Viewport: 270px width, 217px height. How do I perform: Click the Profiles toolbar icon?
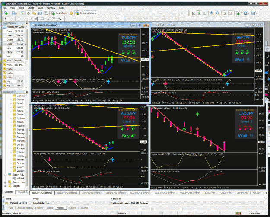tap(14, 13)
